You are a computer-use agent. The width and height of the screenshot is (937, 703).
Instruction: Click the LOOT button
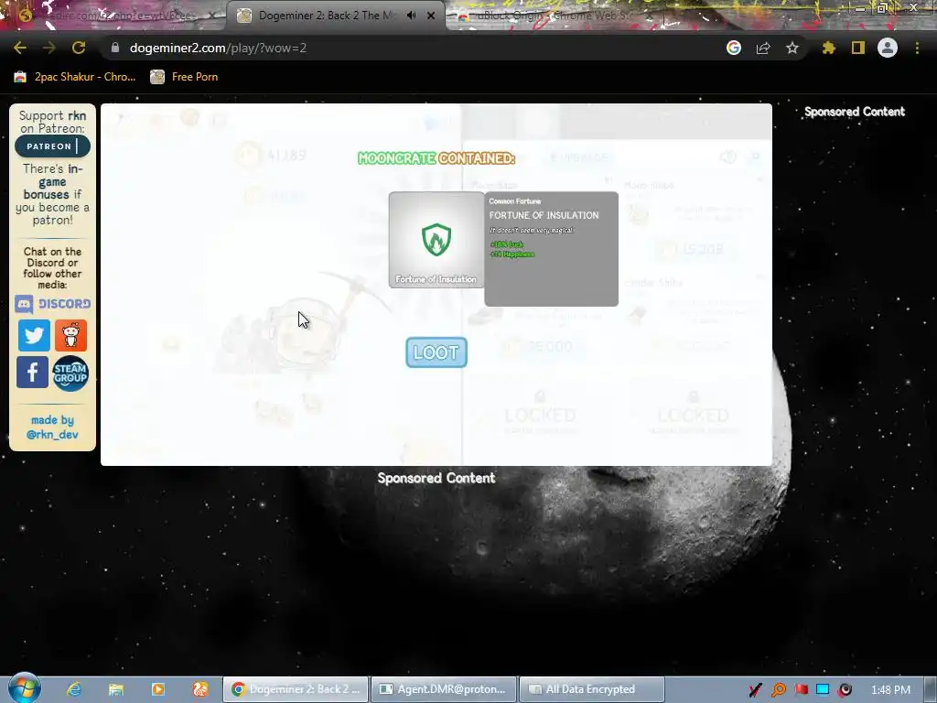(x=436, y=352)
